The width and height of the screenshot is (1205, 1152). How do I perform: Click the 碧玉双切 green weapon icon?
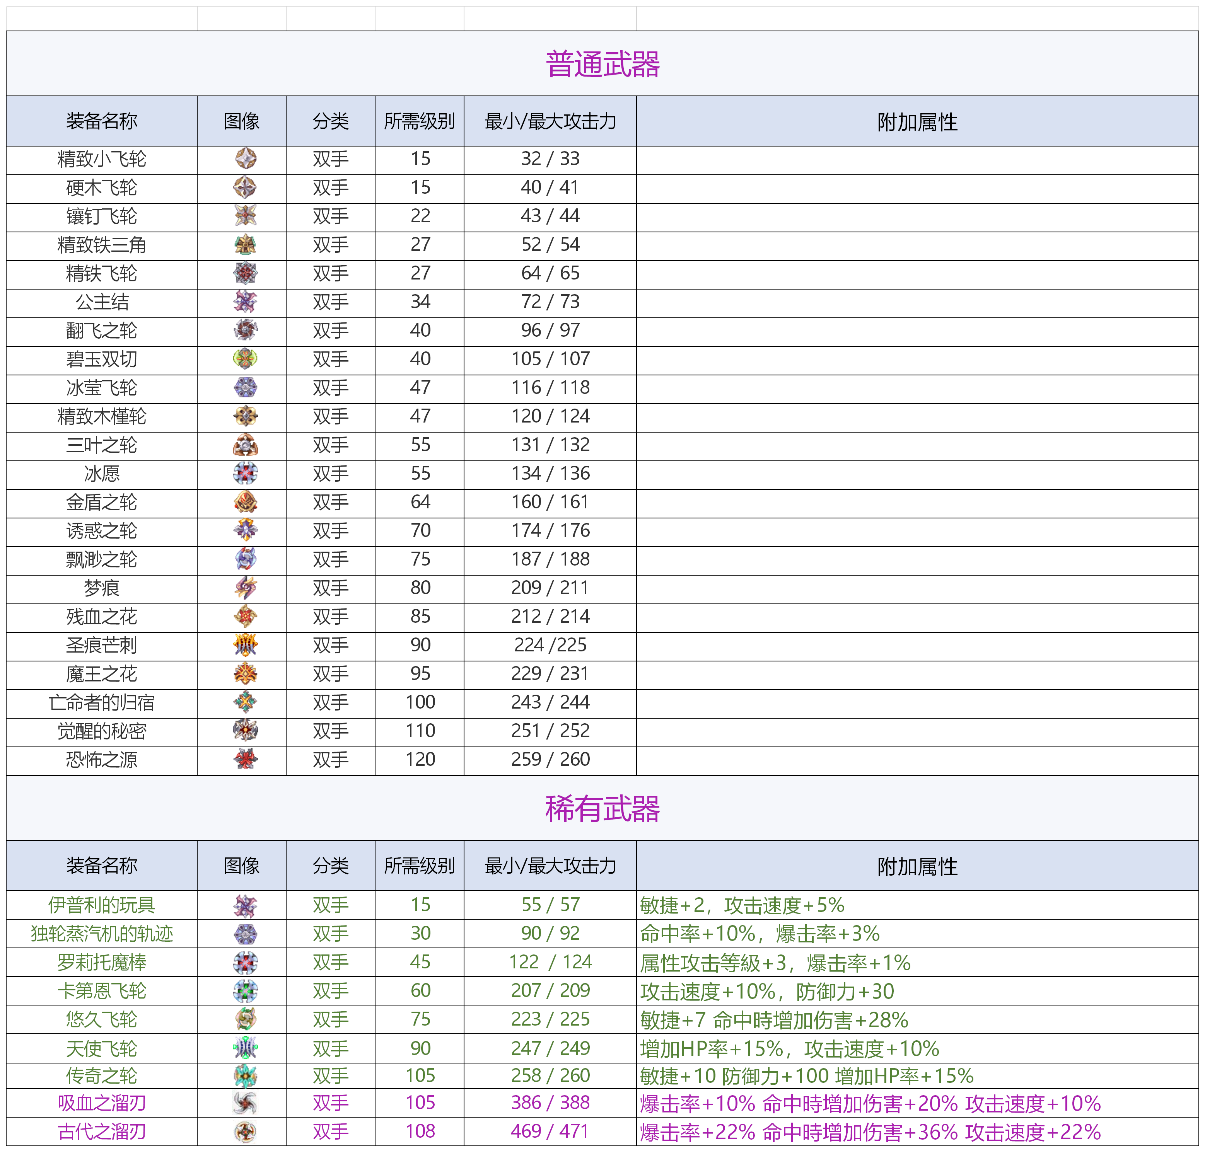click(x=246, y=359)
